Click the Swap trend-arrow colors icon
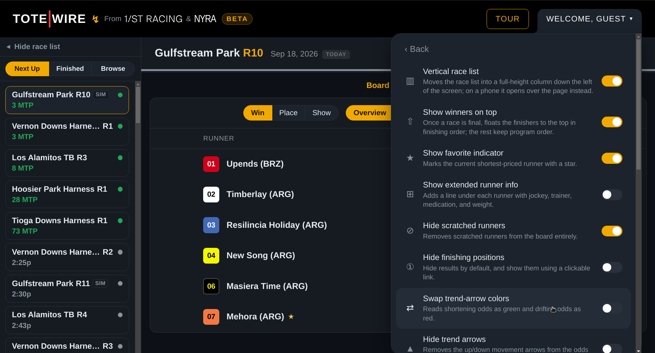Viewport: 655px width, 353px height. pos(410,308)
